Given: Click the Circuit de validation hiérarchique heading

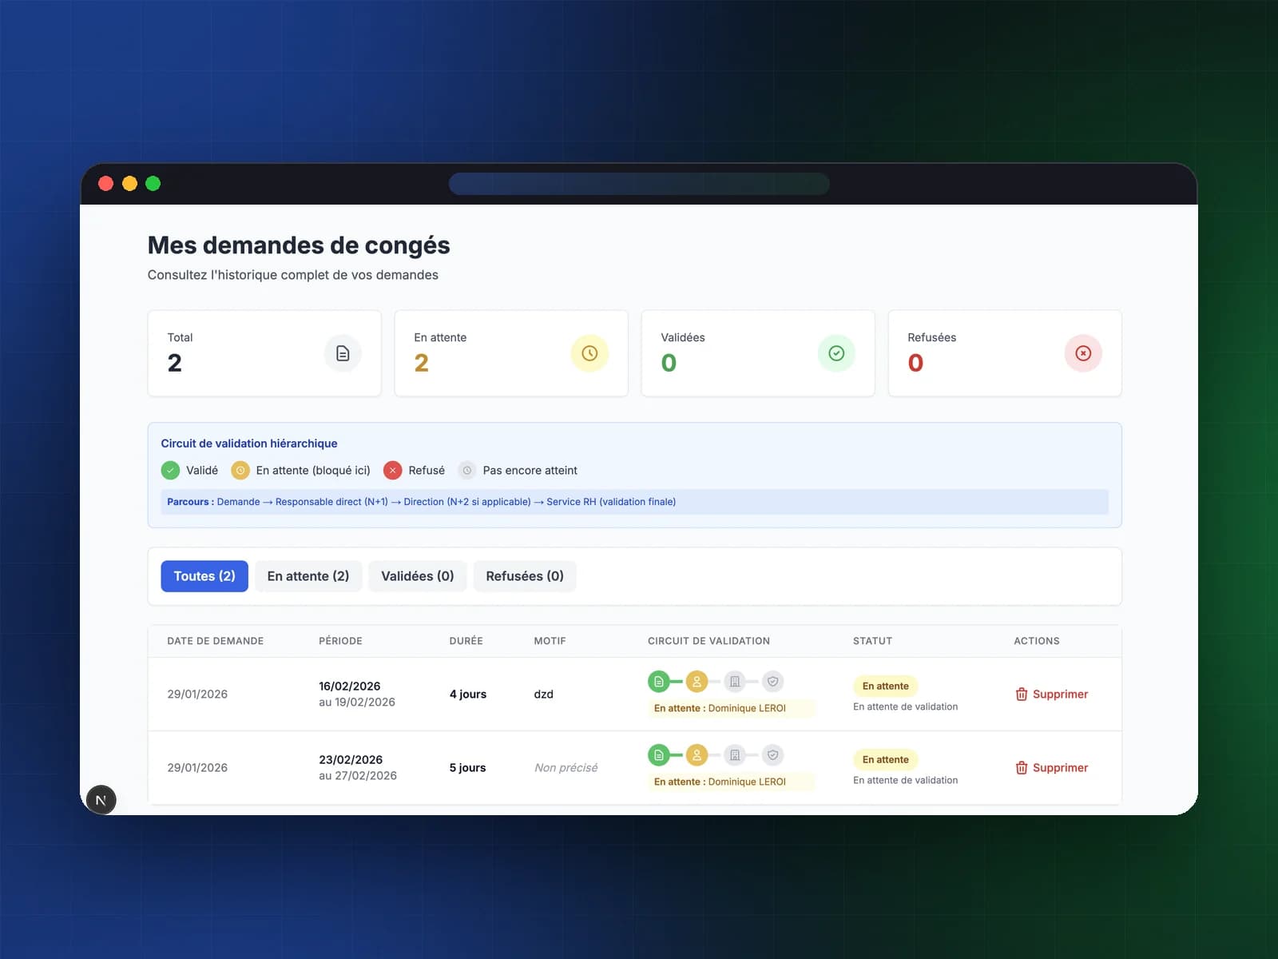Looking at the screenshot, I should (x=249, y=444).
